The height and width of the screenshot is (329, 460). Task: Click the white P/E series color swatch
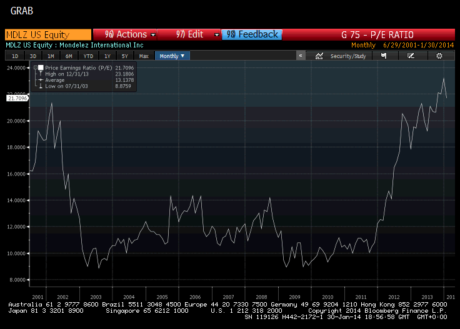pos(41,67)
